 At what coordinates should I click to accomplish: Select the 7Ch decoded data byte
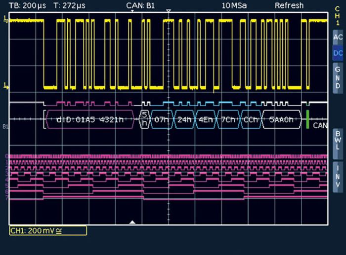click(x=228, y=119)
